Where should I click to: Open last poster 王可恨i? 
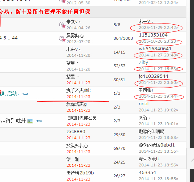pyautogui.click(x=146, y=90)
